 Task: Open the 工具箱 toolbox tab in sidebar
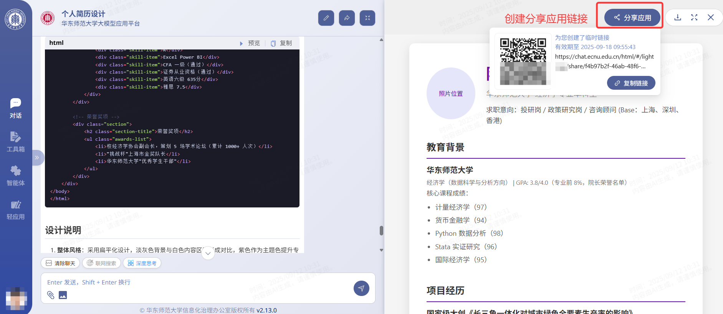pos(16,142)
